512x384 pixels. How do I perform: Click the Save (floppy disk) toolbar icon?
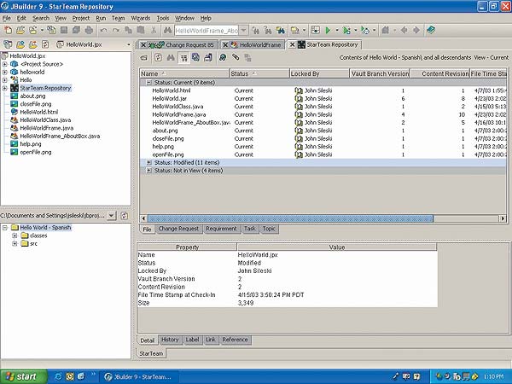[x=64, y=31]
